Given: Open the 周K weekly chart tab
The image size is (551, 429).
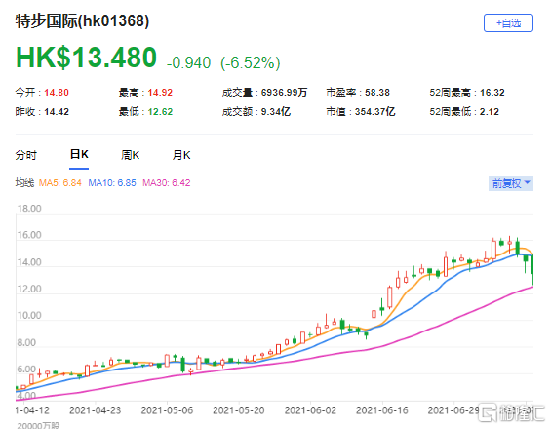Looking at the screenshot, I should 130,155.
